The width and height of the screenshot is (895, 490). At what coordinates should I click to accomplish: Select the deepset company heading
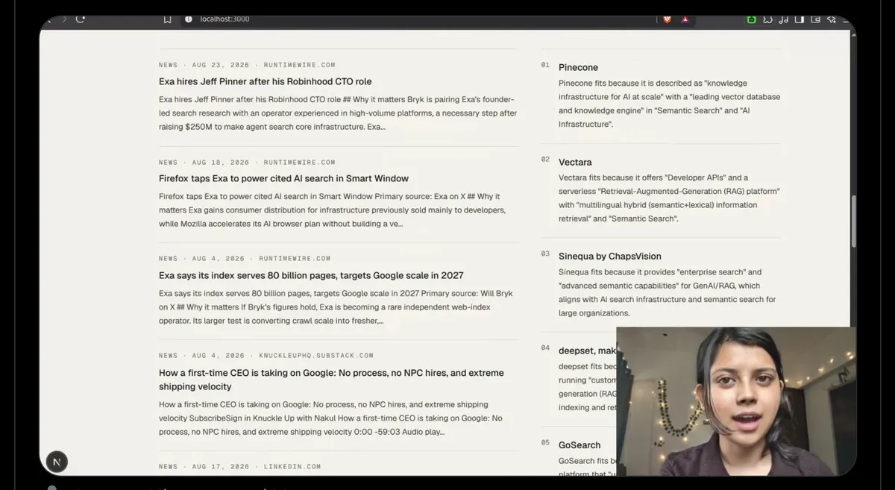point(587,351)
